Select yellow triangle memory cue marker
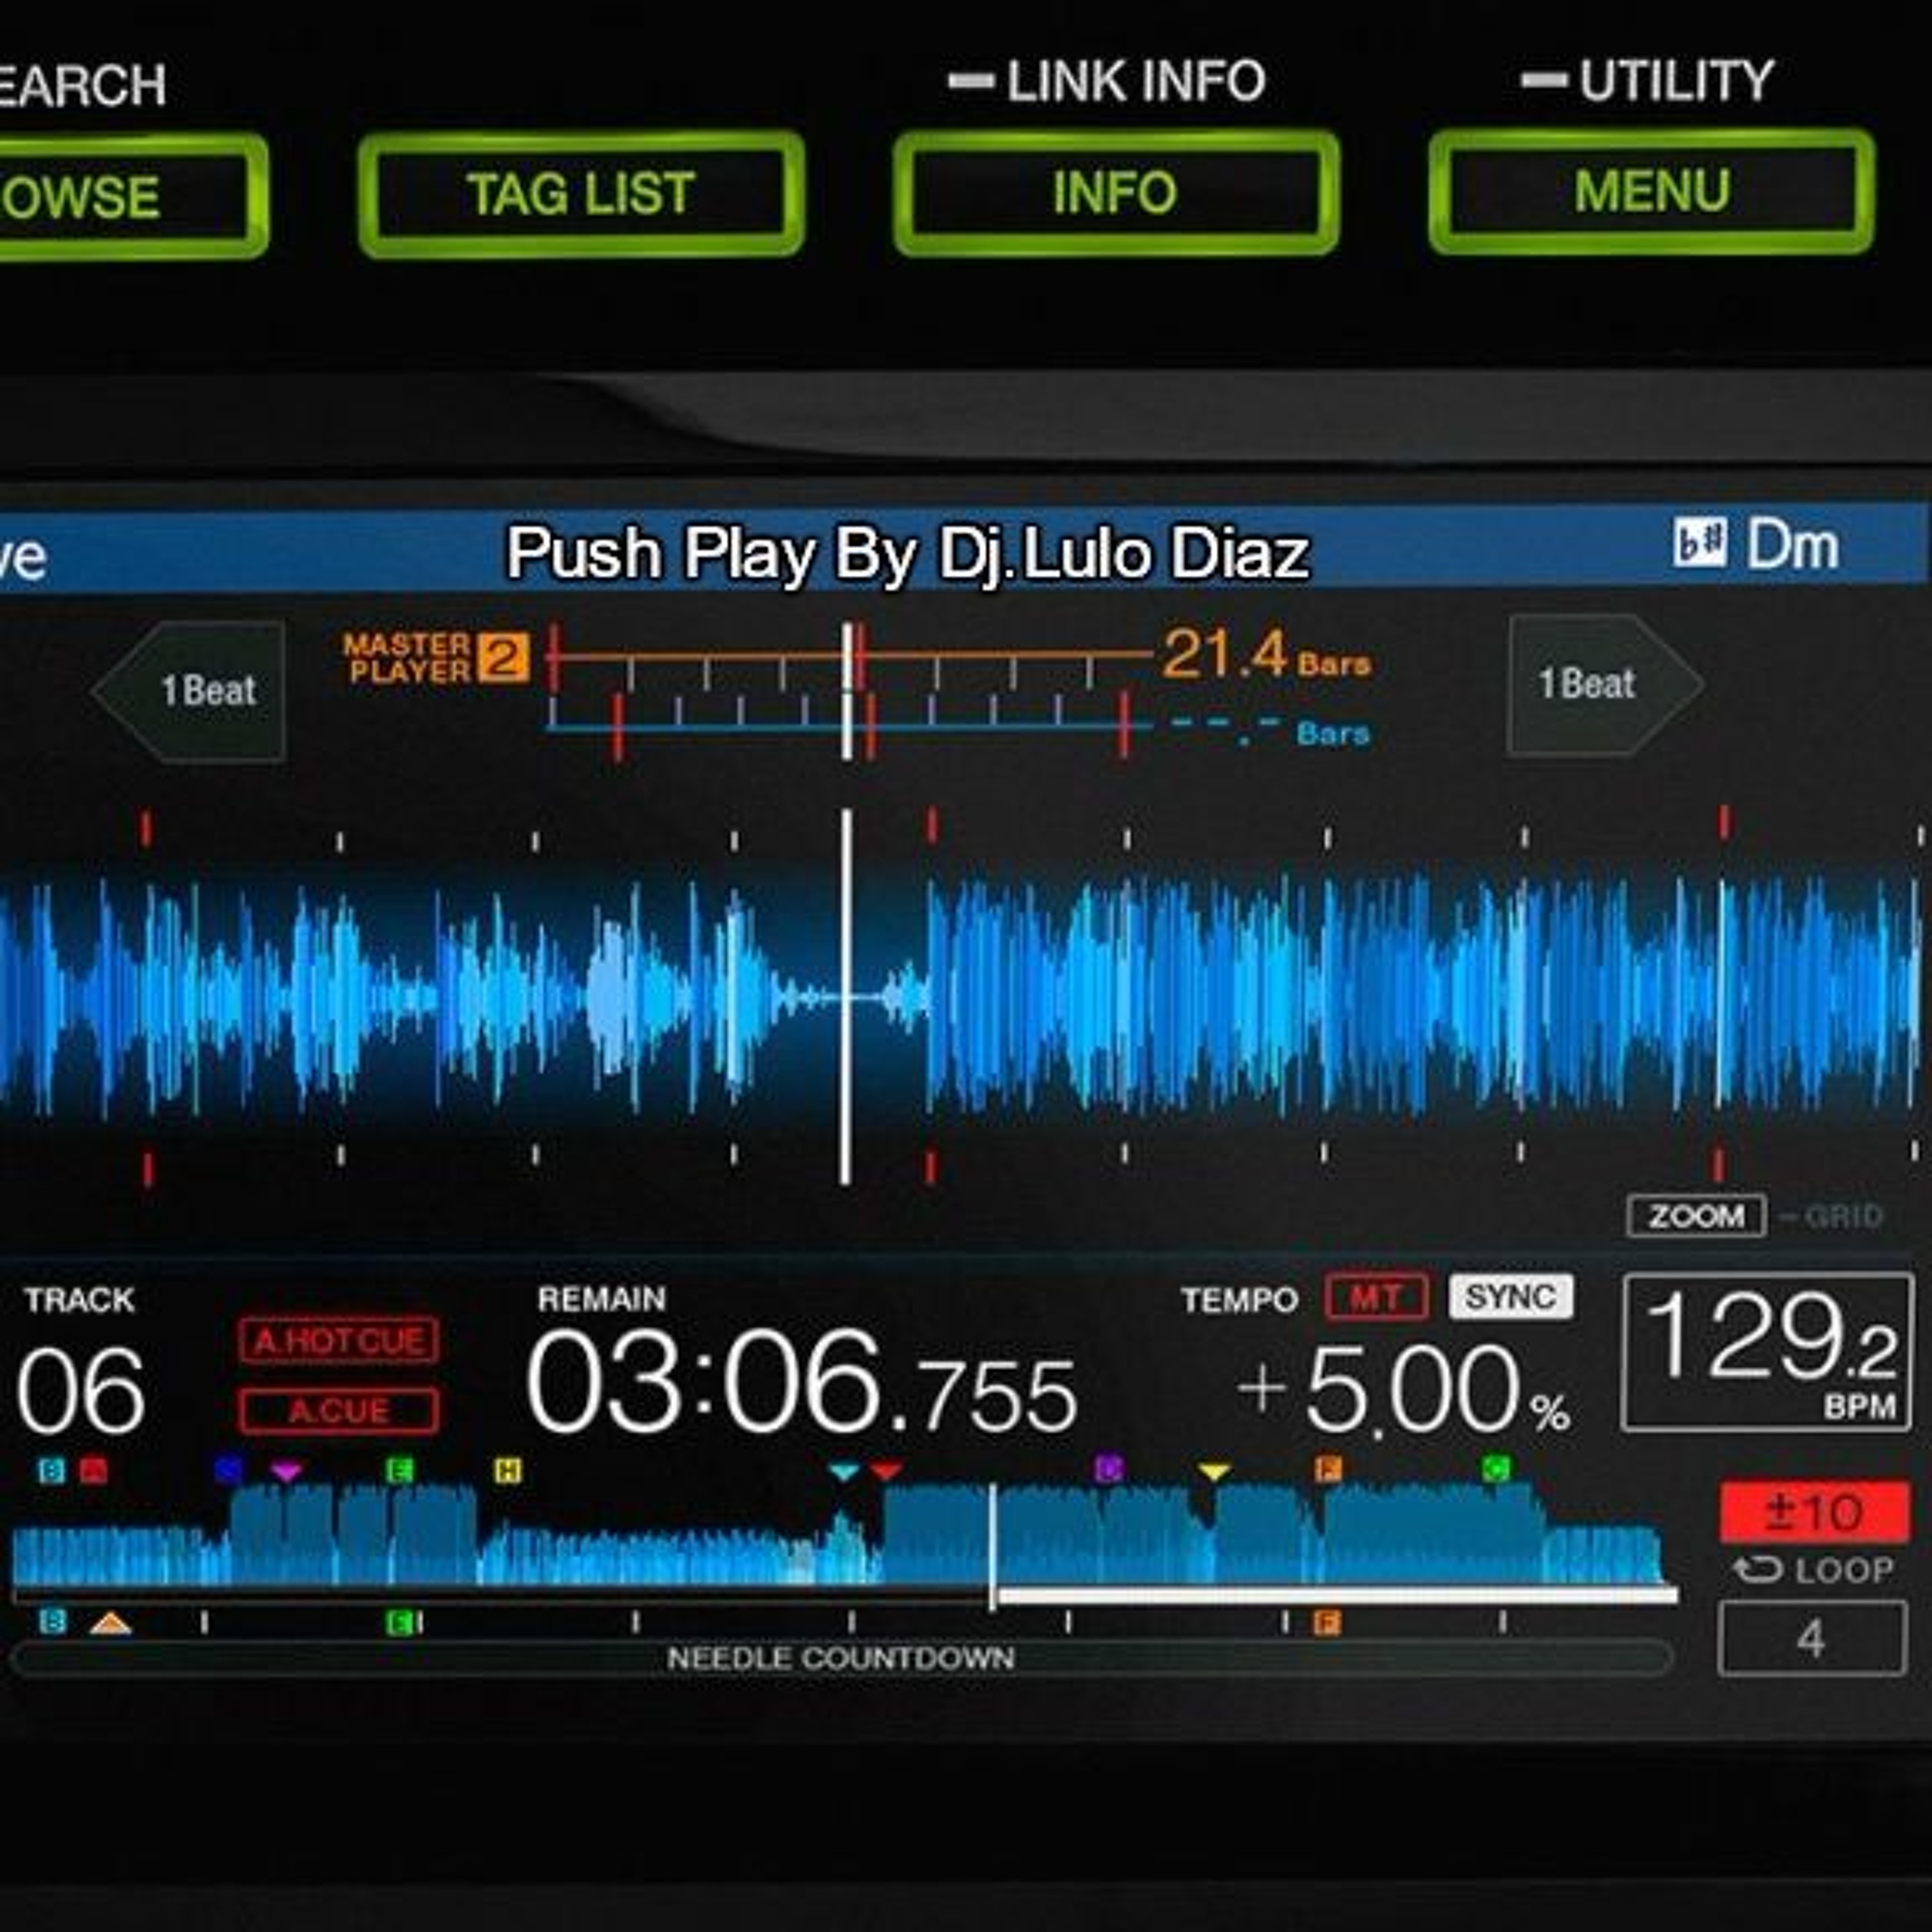 [x=1213, y=1471]
